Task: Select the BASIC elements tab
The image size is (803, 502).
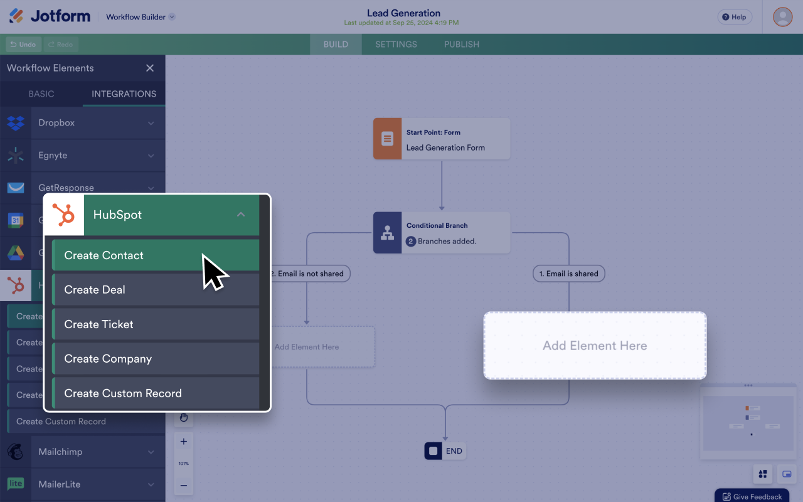Action: click(x=41, y=94)
